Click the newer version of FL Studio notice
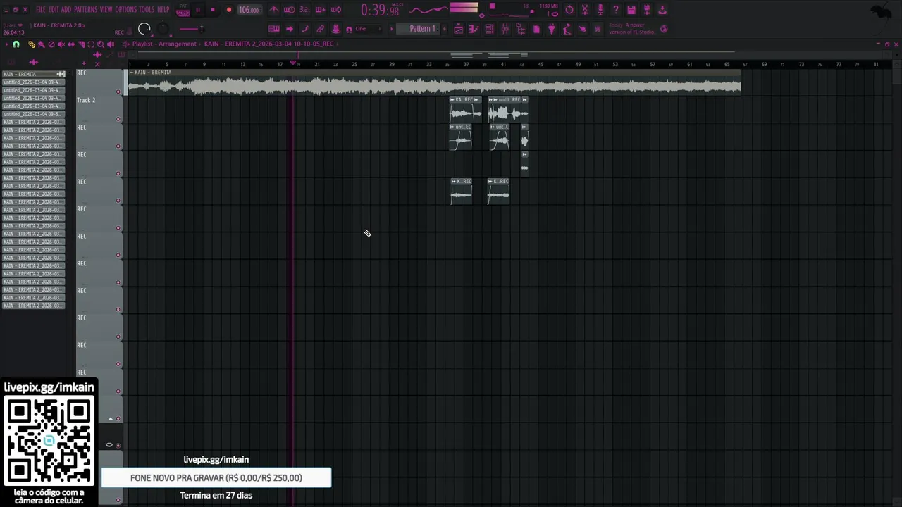 point(632,29)
